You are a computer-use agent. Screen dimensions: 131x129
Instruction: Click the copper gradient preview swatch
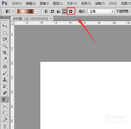pyautogui.click(x=26, y=11)
